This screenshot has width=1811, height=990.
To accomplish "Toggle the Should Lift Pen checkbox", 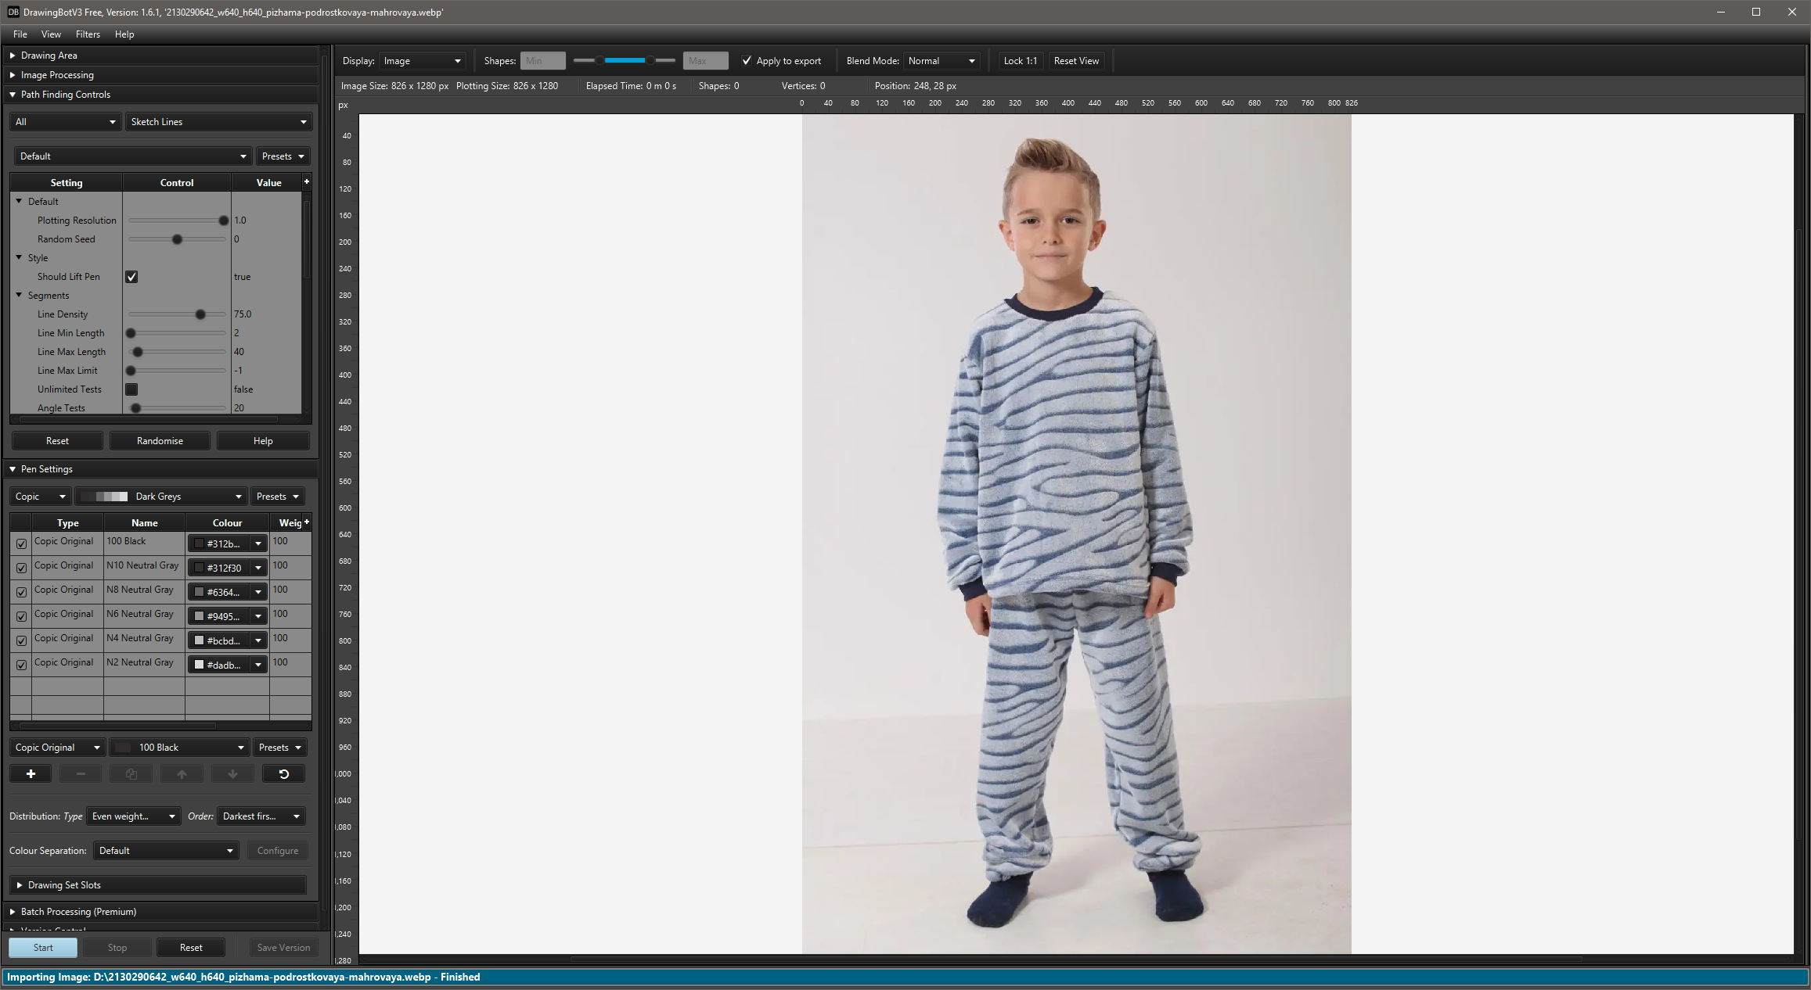I will coord(131,277).
